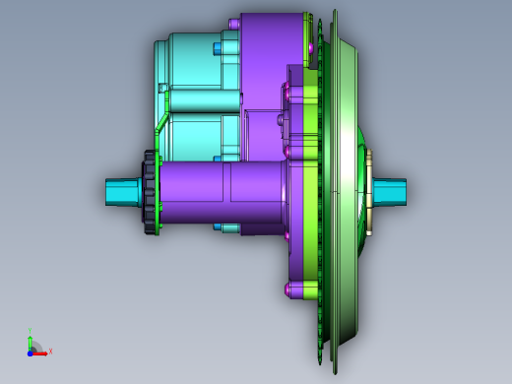Click the red X axis arrow of the triad
Image resolution: width=512 pixels, height=384 pixels.
pyautogui.click(x=40, y=353)
